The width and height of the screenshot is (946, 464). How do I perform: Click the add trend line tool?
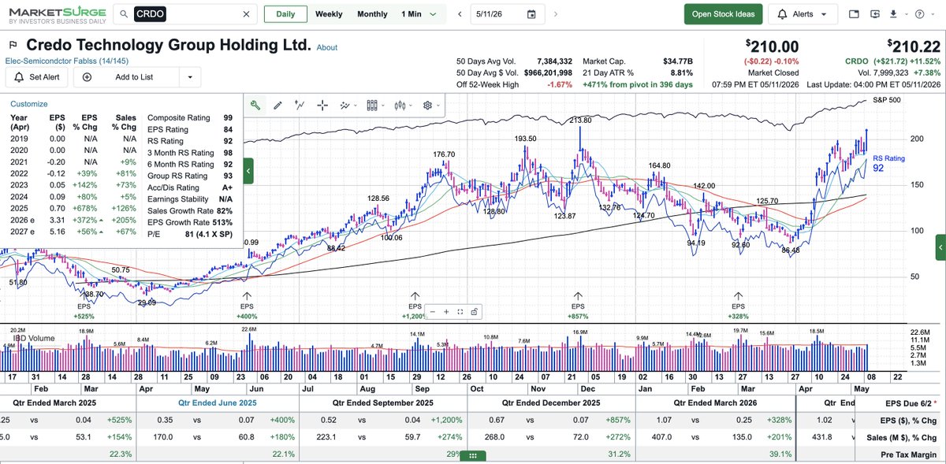click(x=300, y=105)
